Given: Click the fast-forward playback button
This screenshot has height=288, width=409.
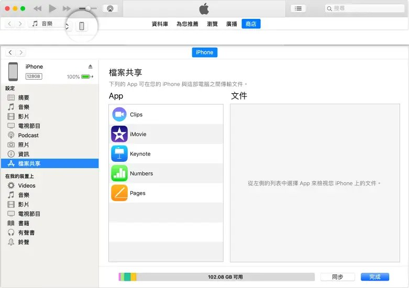Looking at the screenshot, I should click(x=67, y=8).
